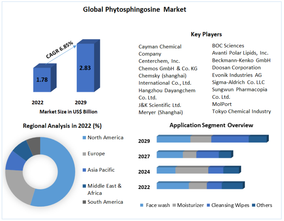
Task: Click the Moisturizer legend label
Action: [x=190, y=205]
